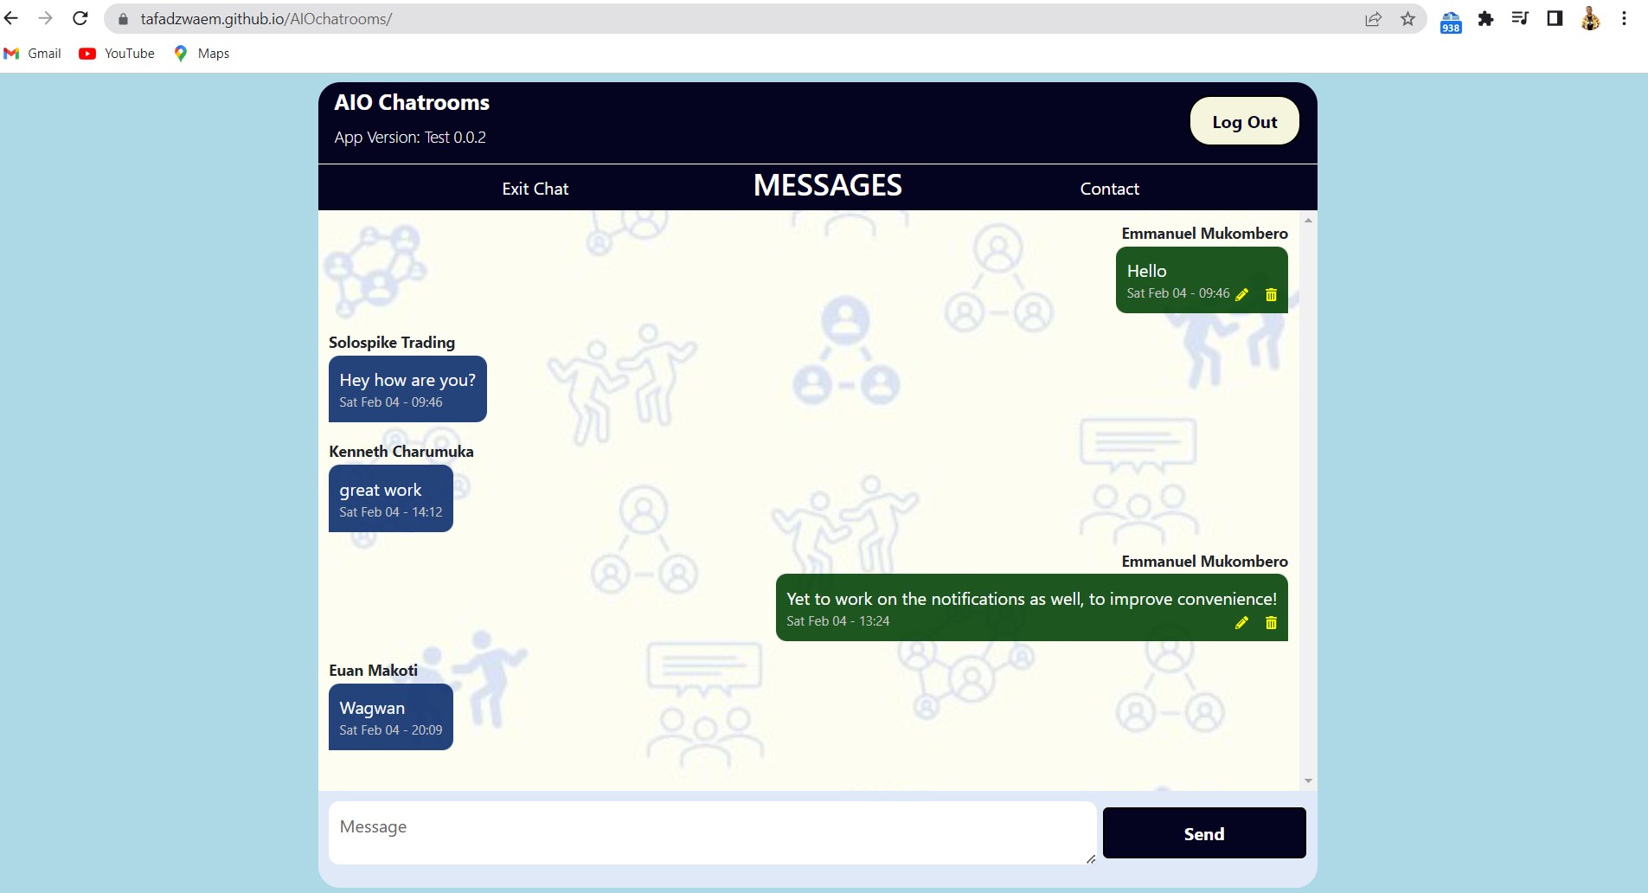This screenshot has height=893, width=1648.
Task: Open the Chrome three-dot menu
Action: click(x=1624, y=18)
